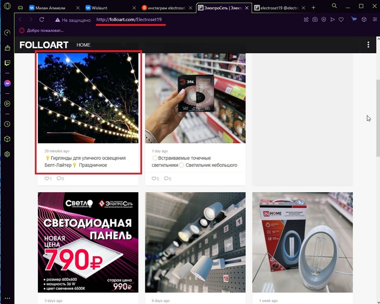
Task: Click comment icon under ЭРА post
Action: click(166, 179)
